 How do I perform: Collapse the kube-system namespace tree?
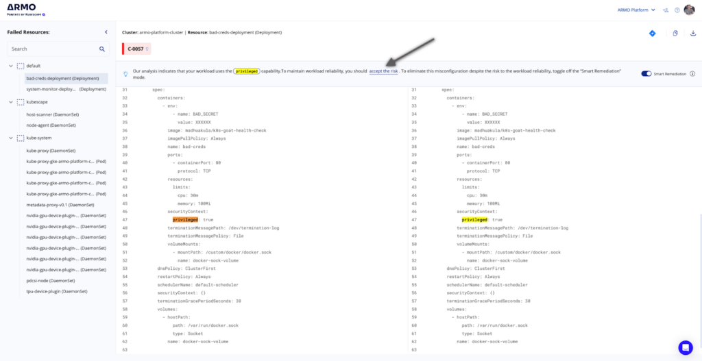click(x=11, y=138)
